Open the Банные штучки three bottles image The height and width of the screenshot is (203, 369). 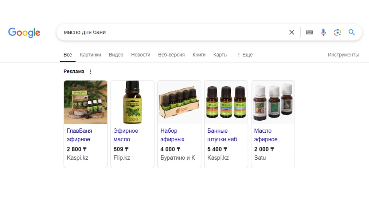point(226,102)
